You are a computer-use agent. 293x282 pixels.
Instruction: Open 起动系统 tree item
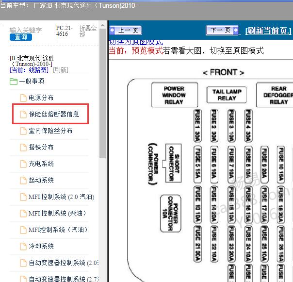point(41,180)
